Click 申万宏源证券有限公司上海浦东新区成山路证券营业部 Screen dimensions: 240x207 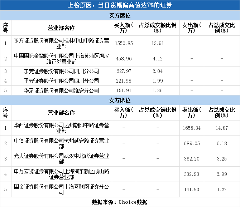[61, 174]
